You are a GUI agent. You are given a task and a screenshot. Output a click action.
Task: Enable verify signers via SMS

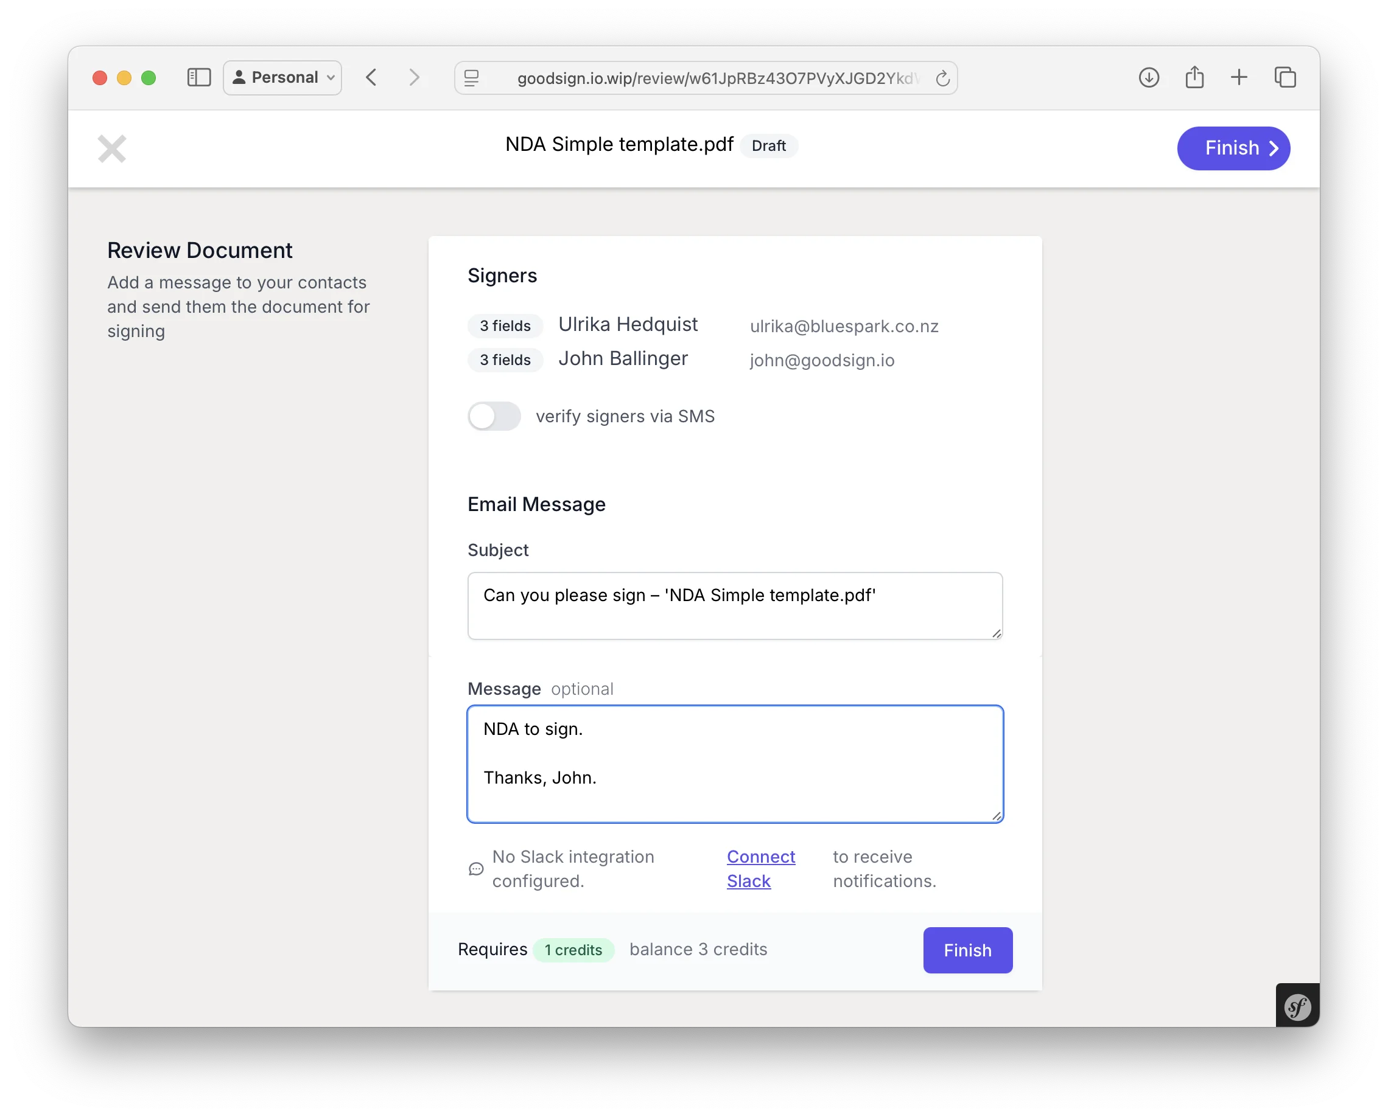click(x=494, y=416)
